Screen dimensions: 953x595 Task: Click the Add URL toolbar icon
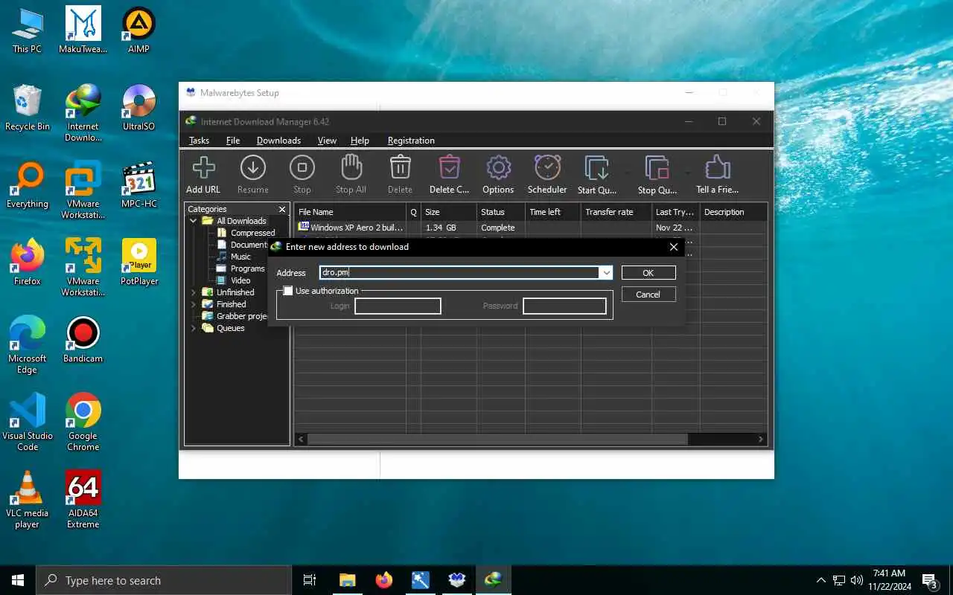point(203,168)
